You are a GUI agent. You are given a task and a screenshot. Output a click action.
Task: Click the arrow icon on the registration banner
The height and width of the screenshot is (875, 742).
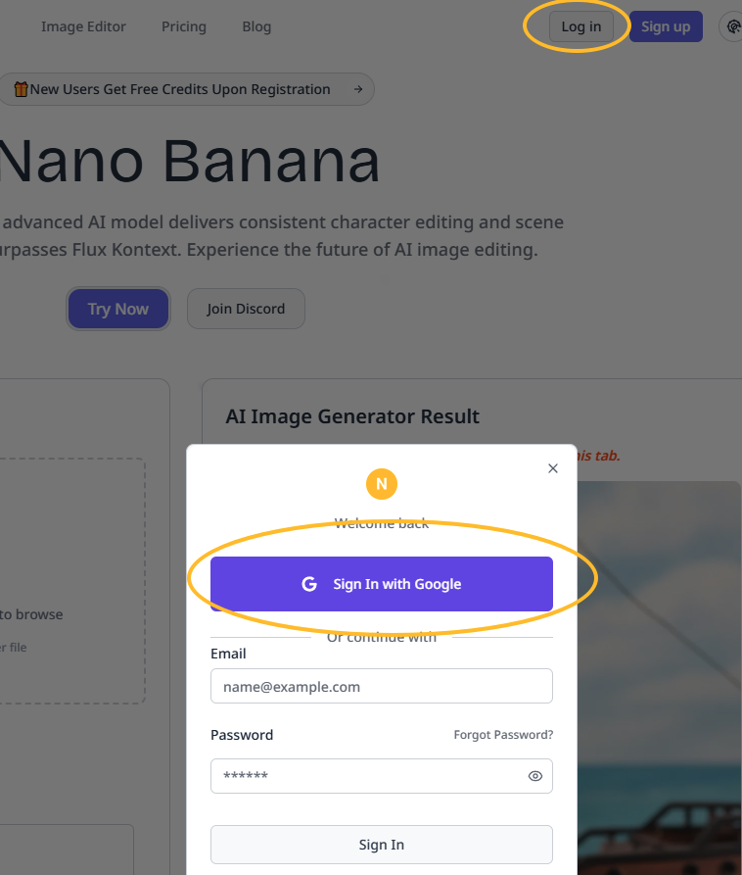click(358, 89)
